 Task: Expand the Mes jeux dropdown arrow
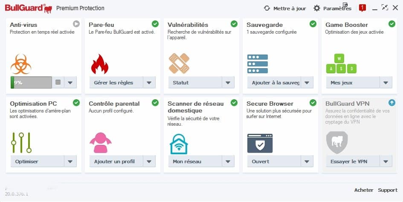tap(386, 83)
